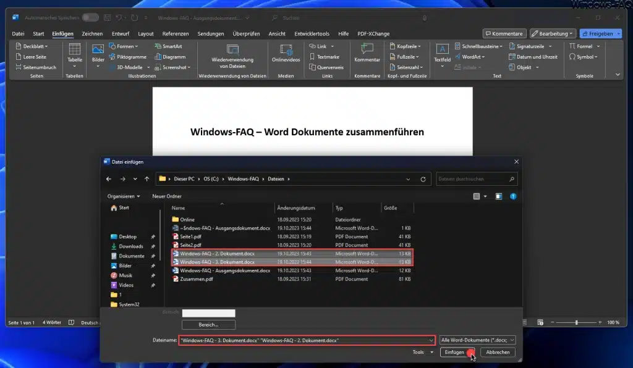Open the WordArt dropdown
The height and width of the screenshot is (368, 633).
470,57
